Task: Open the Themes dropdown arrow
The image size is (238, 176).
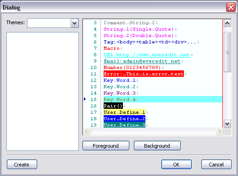Action: tap(74, 23)
